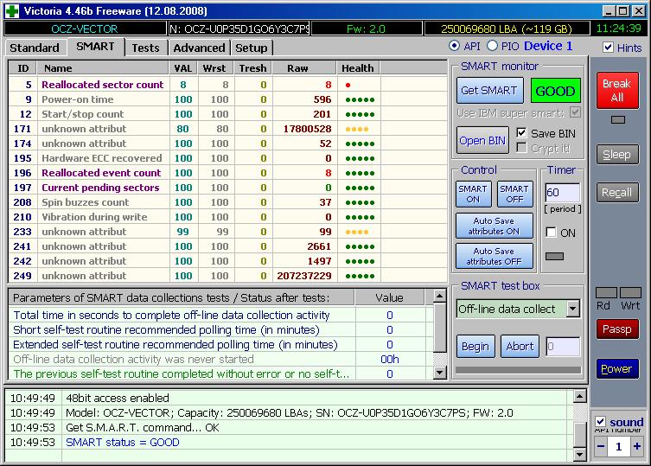
Task: Click SMART status = GOOD log entry
Action: point(123,443)
